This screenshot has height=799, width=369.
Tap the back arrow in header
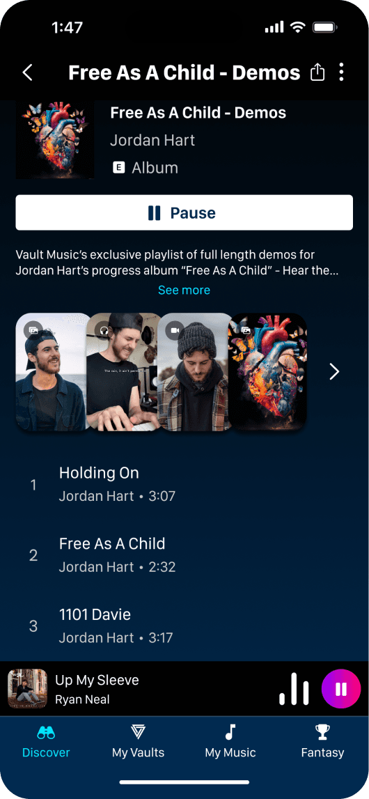27,73
